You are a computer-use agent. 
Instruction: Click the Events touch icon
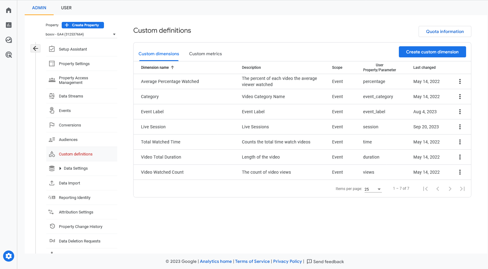[52, 110]
